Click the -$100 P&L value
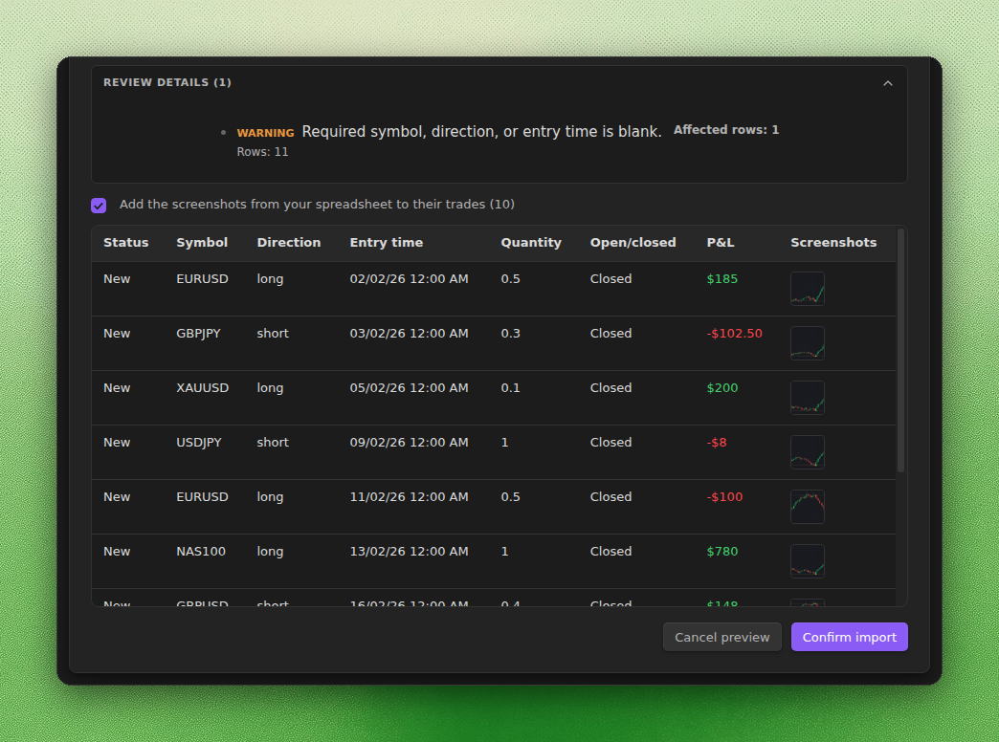The width and height of the screenshot is (999, 742). point(724,497)
